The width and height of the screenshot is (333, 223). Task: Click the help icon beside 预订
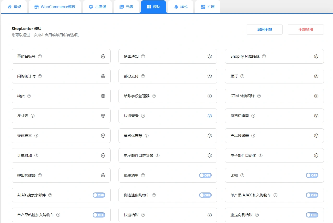click(242, 76)
